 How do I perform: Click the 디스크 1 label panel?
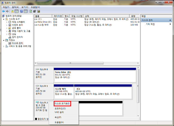[x=44, y=91]
